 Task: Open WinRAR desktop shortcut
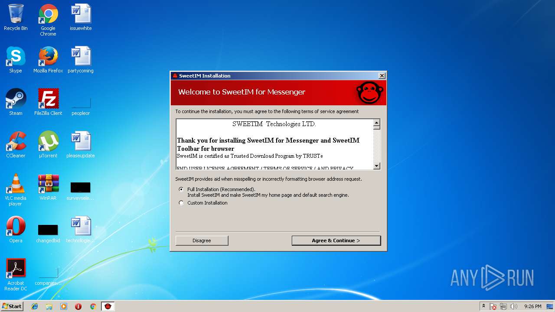(x=48, y=187)
